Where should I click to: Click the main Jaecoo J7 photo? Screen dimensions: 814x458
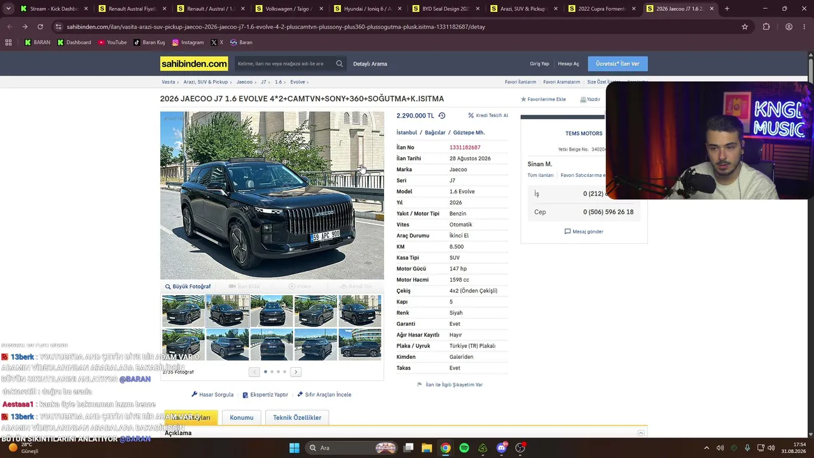[272, 195]
